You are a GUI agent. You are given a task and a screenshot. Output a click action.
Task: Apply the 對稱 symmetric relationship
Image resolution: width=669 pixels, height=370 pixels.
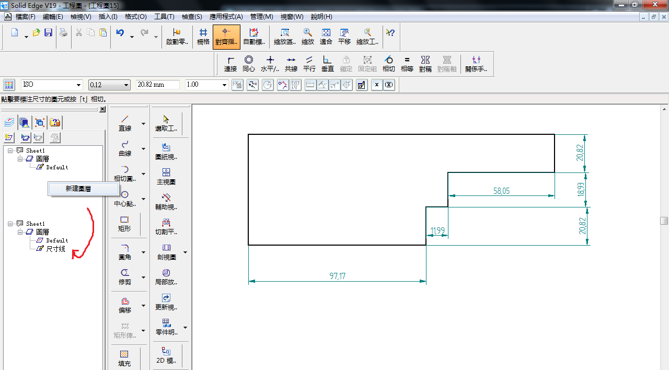click(425, 64)
